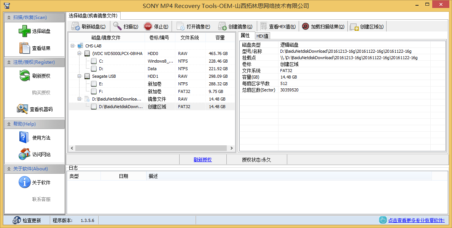This screenshot has height=228, width=452.
Task: Check the box for the F: FAT32 partition
Action: 94,91
